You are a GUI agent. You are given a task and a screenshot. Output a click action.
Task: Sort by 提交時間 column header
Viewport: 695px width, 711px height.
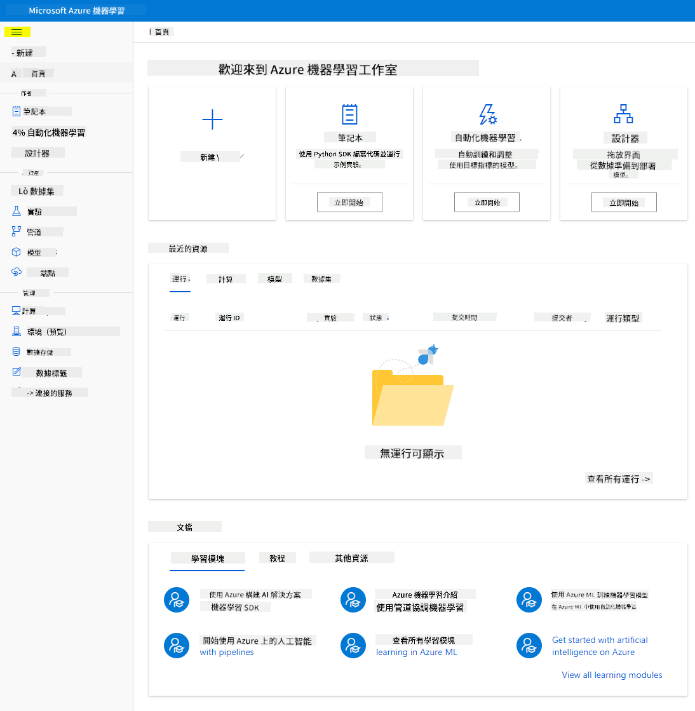[x=464, y=318]
